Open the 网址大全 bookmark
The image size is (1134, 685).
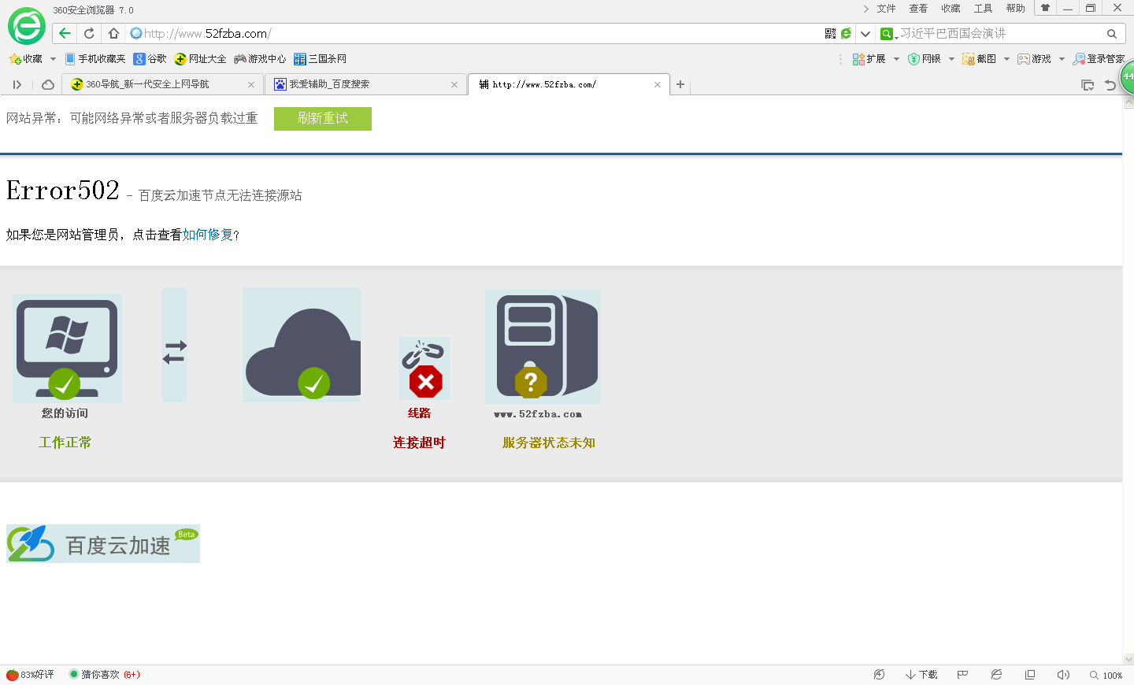200,59
